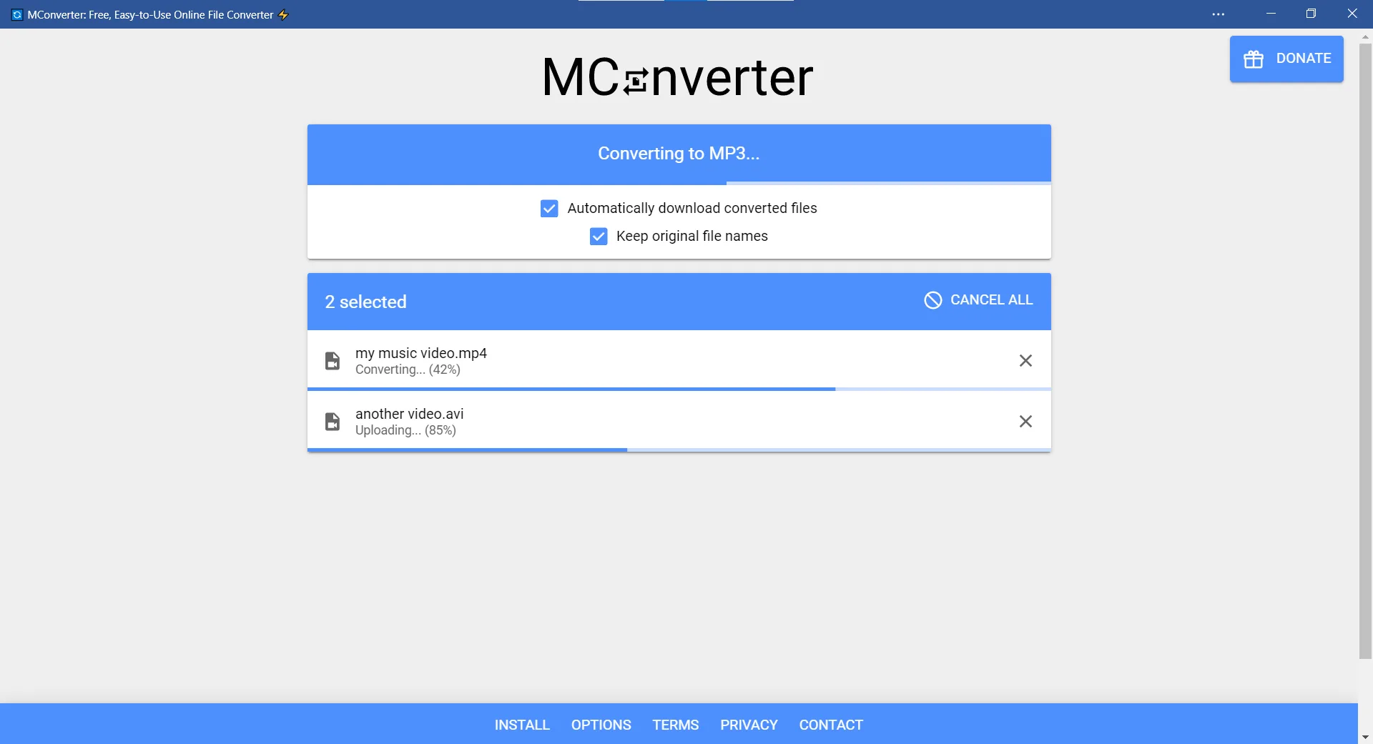Click the MConverter app icon in title bar
This screenshot has height=744, width=1373.
17,14
